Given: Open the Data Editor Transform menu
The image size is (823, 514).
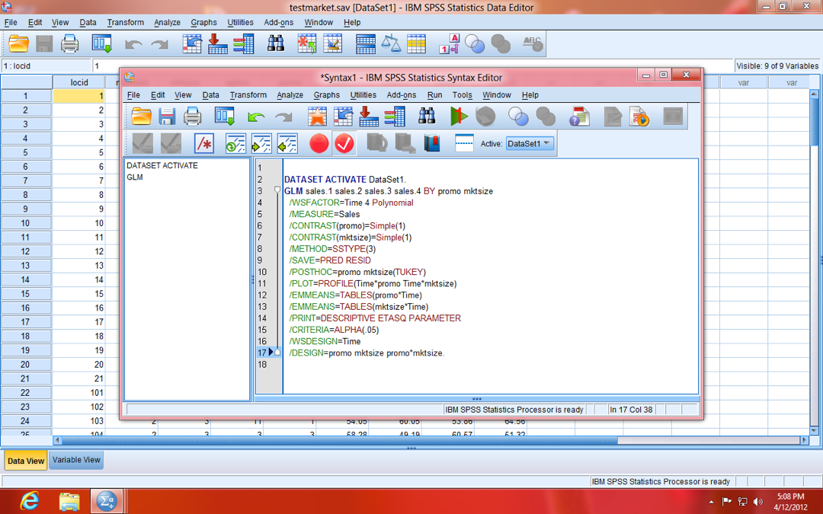Looking at the screenshot, I should click(125, 23).
